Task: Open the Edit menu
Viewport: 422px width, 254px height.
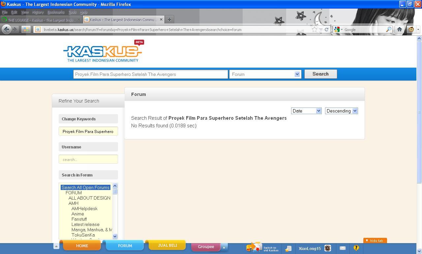Action: (14, 12)
